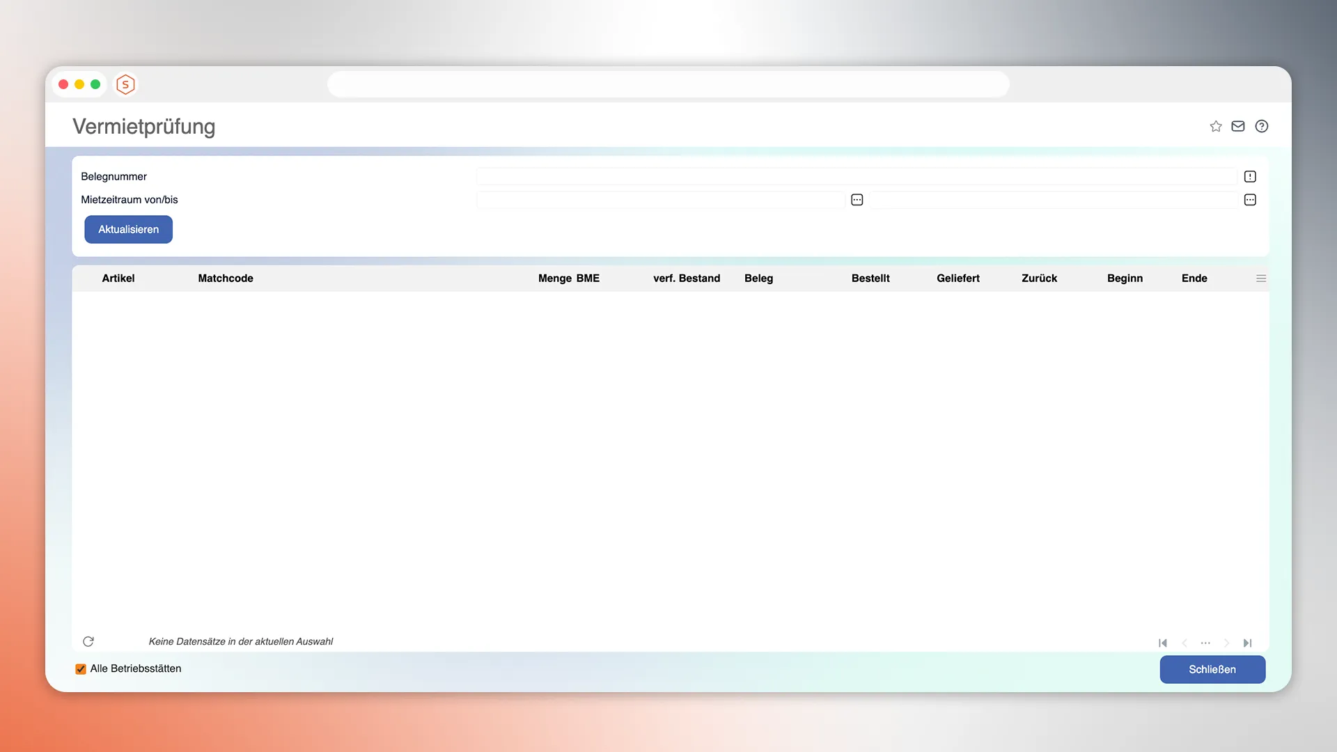Focus the Belegnummer input field
Image resolution: width=1337 pixels, height=752 pixels.
coord(857,177)
